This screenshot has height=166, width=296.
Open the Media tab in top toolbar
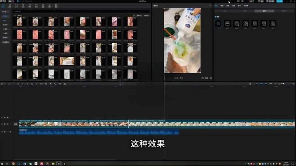[3, 6]
